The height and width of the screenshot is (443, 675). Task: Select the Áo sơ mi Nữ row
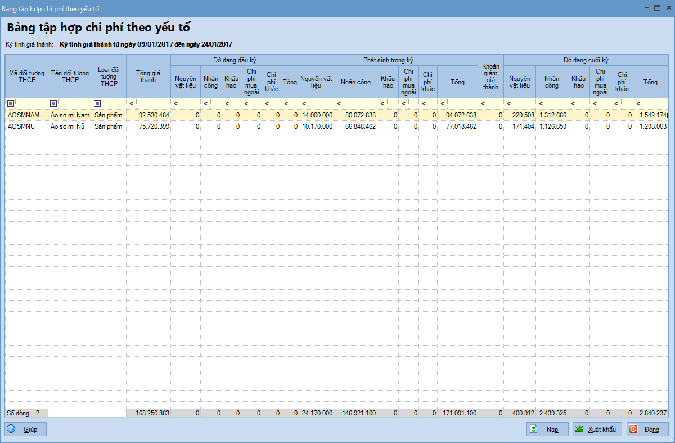[69, 126]
